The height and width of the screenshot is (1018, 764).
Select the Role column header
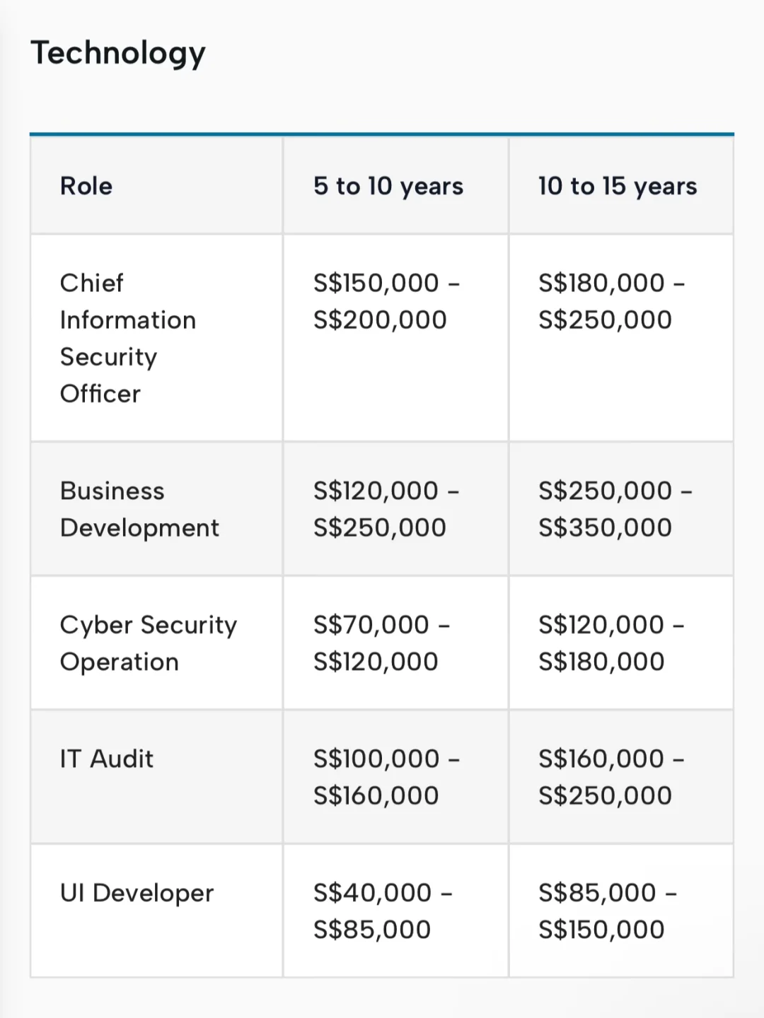tap(86, 186)
